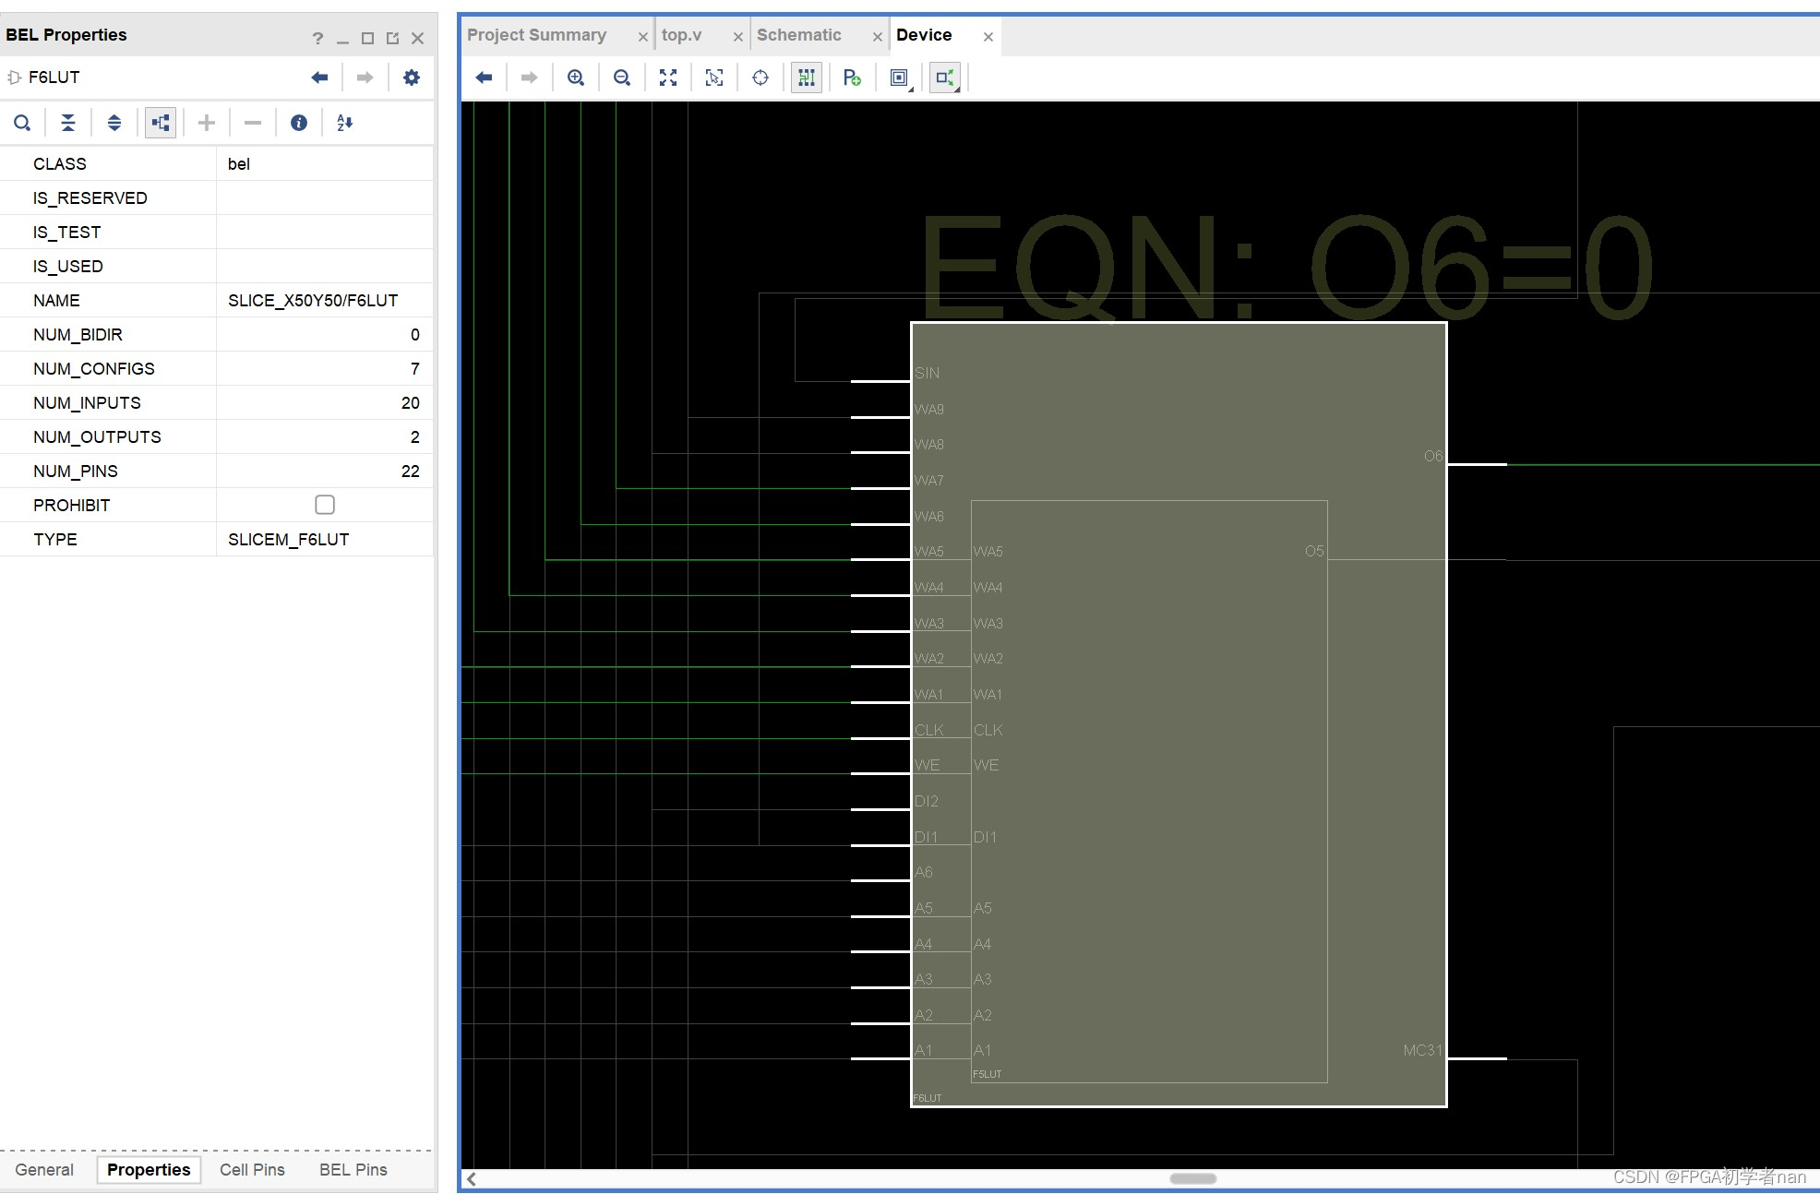
Task: Toggle the PROHIBIT checkbox
Action: click(x=325, y=505)
